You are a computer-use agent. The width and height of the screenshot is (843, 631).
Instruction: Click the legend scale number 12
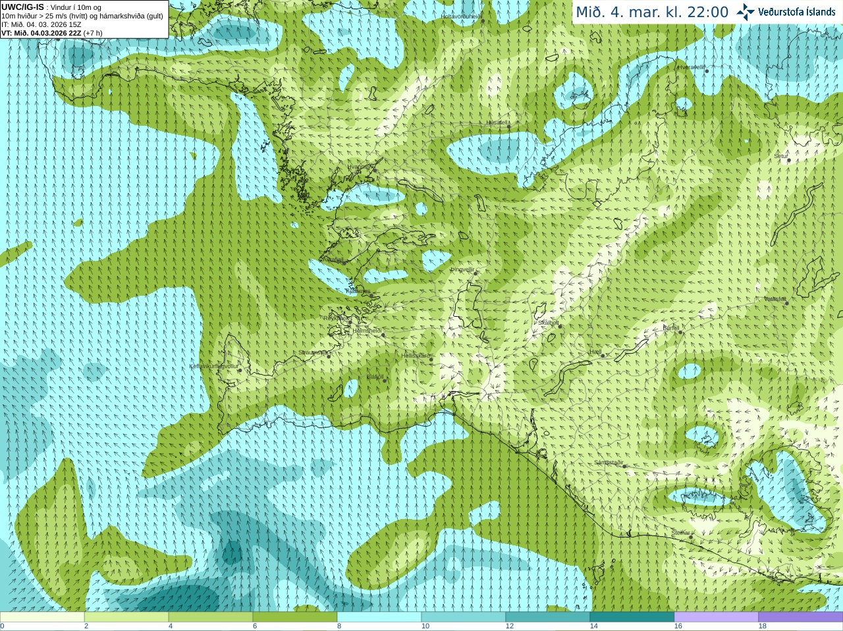[x=510, y=626]
